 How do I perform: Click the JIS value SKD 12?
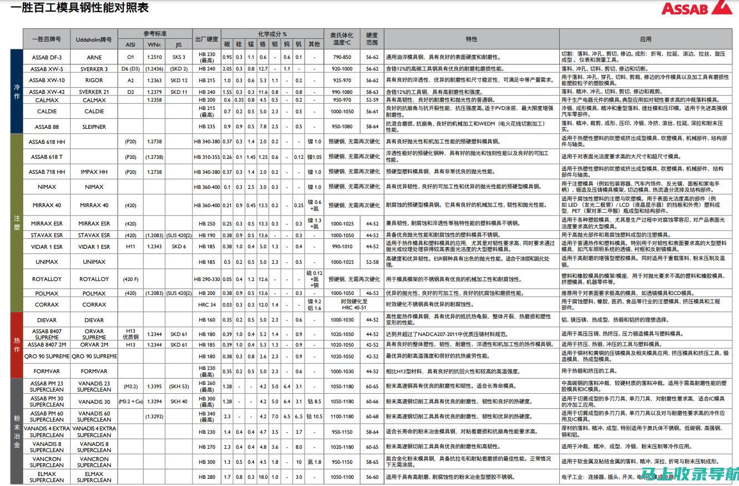tap(179, 80)
